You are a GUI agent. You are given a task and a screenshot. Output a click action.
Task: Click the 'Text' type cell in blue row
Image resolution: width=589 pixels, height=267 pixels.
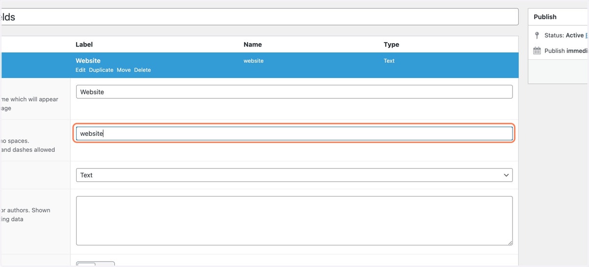click(x=389, y=61)
